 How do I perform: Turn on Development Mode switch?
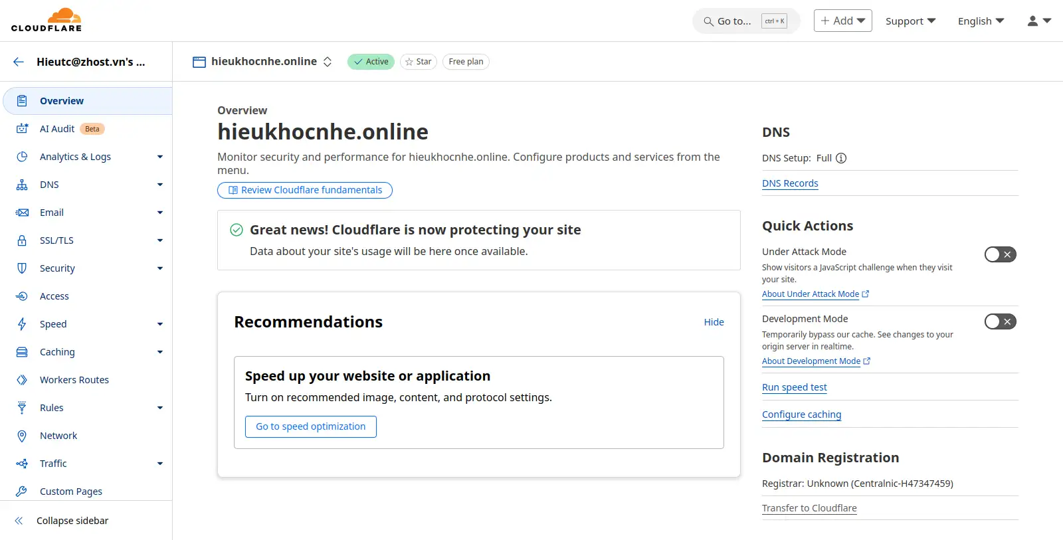pos(1000,321)
